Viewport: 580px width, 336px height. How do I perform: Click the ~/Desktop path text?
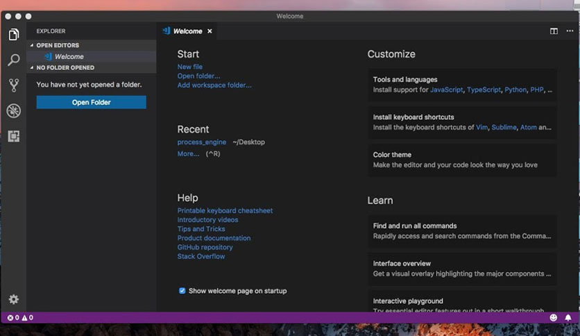pyautogui.click(x=249, y=142)
